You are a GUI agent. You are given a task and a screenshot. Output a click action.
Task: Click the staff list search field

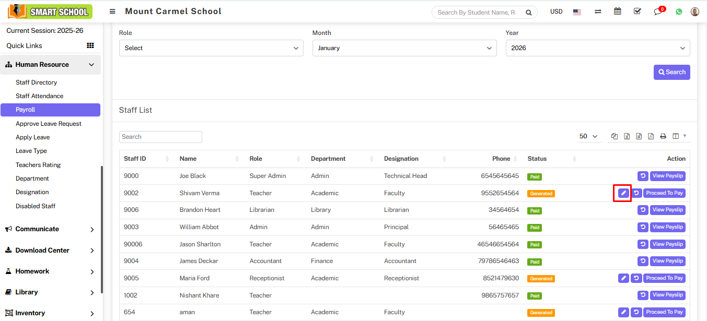tap(160, 137)
